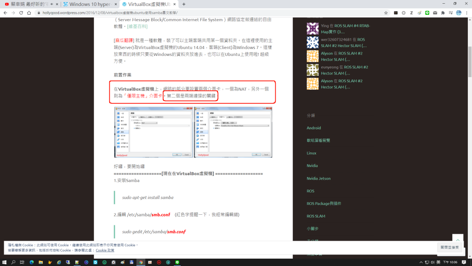472x266 pixels.
Task: Open the volume control tray icon
Action: (432, 262)
